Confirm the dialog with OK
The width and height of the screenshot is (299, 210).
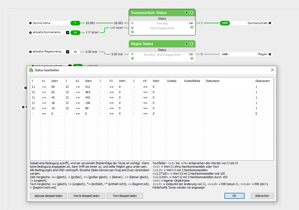click(234, 196)
